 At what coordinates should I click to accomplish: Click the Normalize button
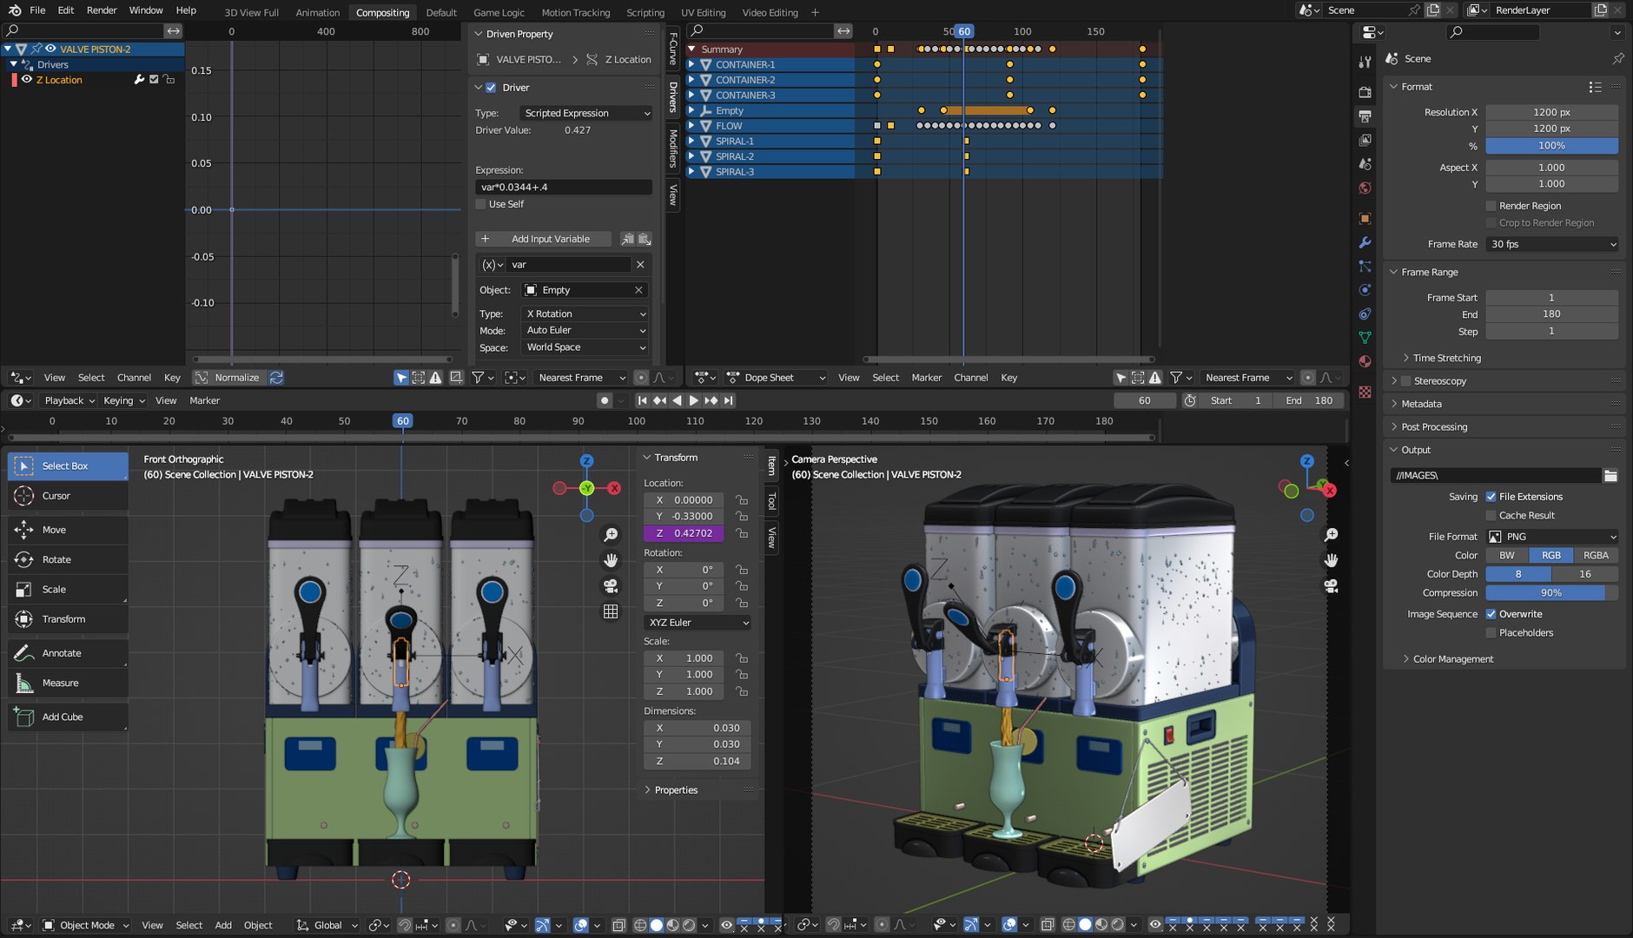[229, 378]
